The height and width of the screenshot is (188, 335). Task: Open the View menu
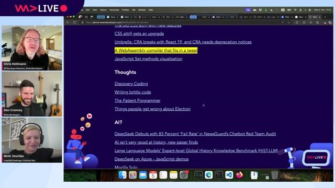(x=95, y=10)
